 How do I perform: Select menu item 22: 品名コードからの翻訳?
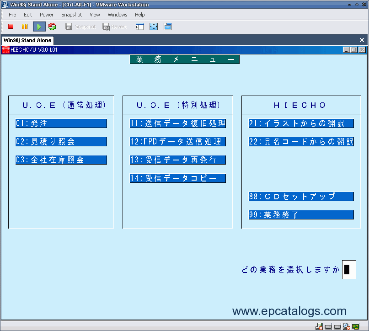301,142
